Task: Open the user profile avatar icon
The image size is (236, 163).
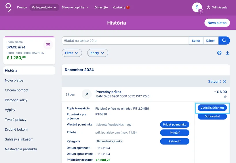Action: [x=197, y=8]
